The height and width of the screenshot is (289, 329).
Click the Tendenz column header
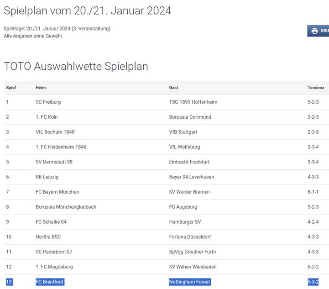[x=316, y=88]
